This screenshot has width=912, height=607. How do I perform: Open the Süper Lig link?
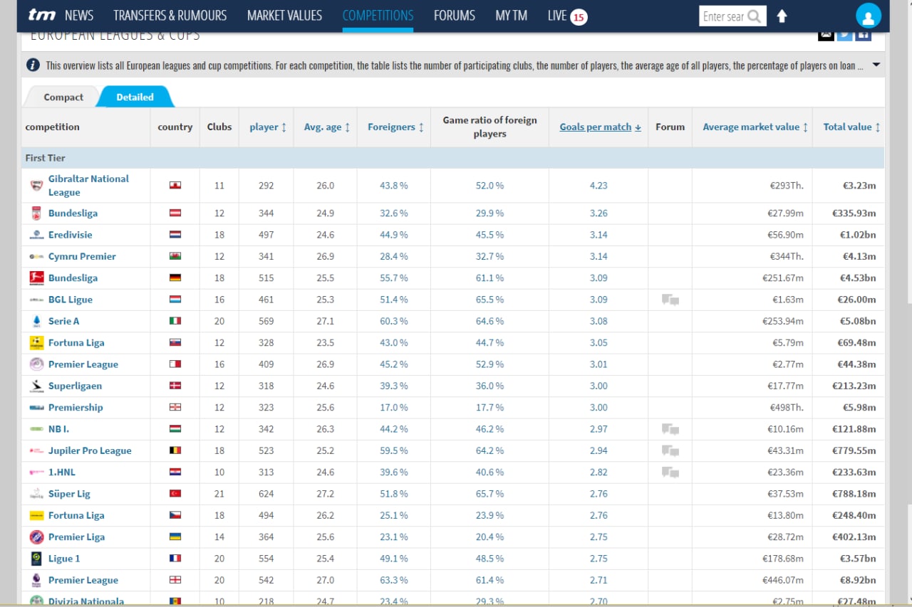coord(69,494)
